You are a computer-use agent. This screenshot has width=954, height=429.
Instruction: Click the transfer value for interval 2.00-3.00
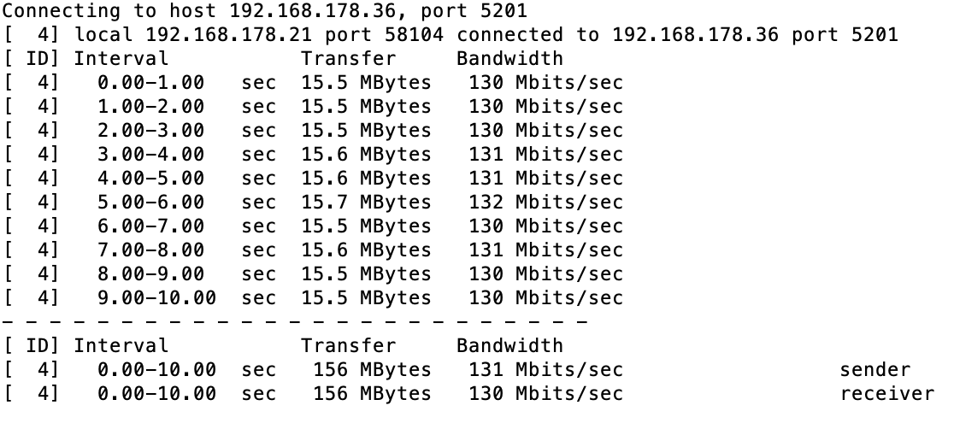click(x=366, y=131)
